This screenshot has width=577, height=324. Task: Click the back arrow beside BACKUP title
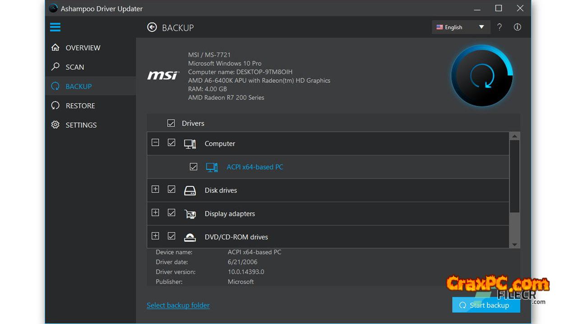click(152, 27)
